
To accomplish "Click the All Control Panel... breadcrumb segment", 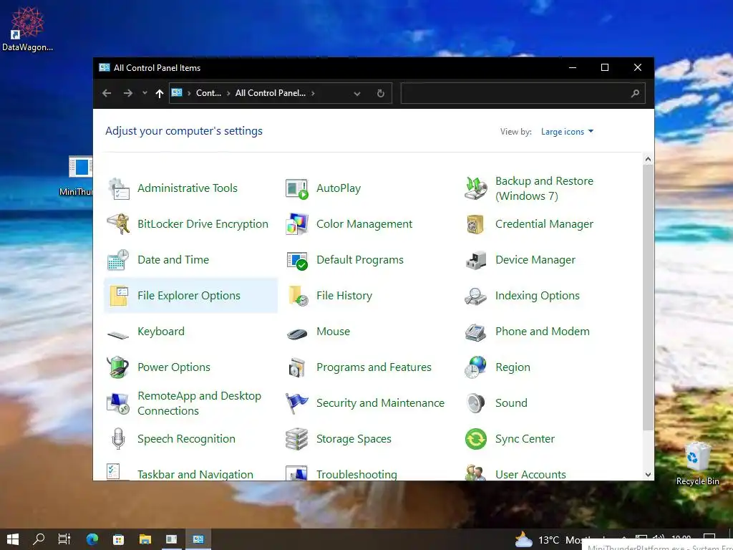I will click(270, 93).
